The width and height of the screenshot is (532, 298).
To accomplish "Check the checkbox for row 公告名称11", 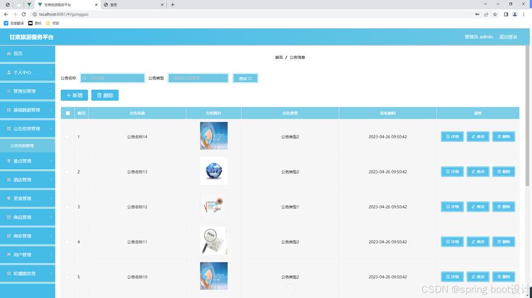I will 67,241.
